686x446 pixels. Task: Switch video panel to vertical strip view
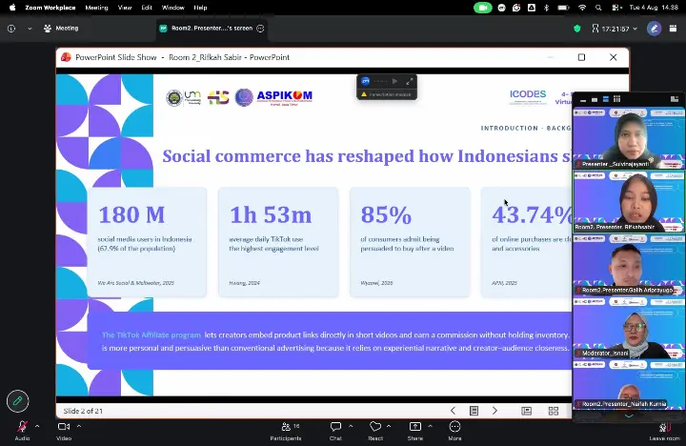pos(606,99)
